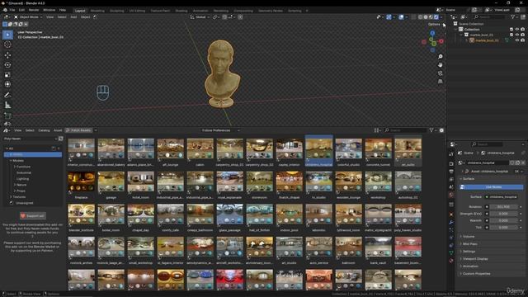Click the Use Nodes button
This screenshot has width=528, height=297.
pos(492,187)
